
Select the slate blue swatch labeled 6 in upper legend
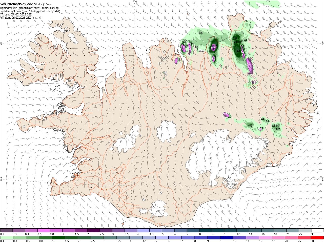[180, 230]
